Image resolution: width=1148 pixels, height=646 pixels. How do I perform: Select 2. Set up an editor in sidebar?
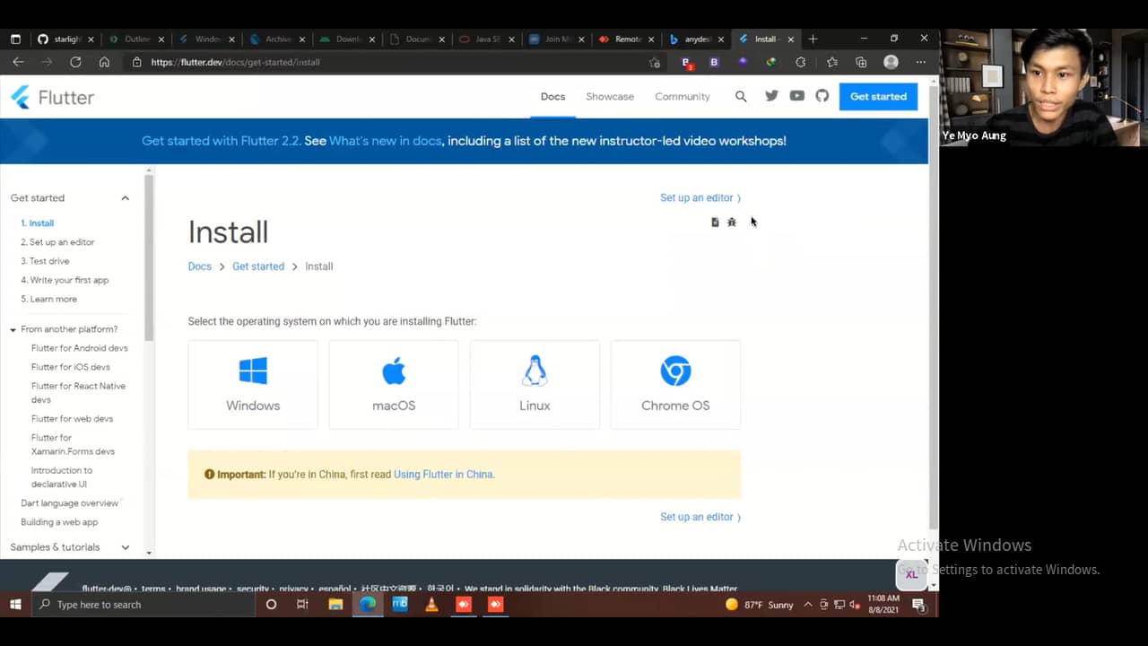point(57,242)
